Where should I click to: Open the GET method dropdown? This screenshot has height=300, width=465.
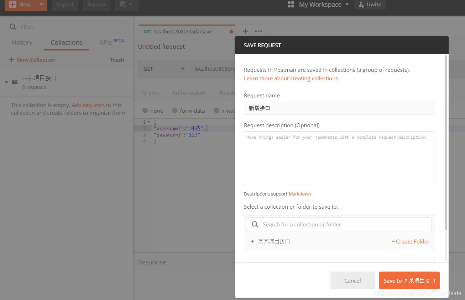tap(164, 69)
